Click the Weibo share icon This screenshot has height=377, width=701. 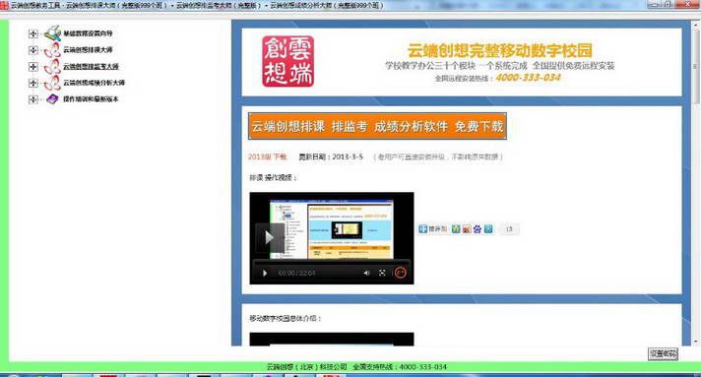pyautogui.click(x=467, y=229)
